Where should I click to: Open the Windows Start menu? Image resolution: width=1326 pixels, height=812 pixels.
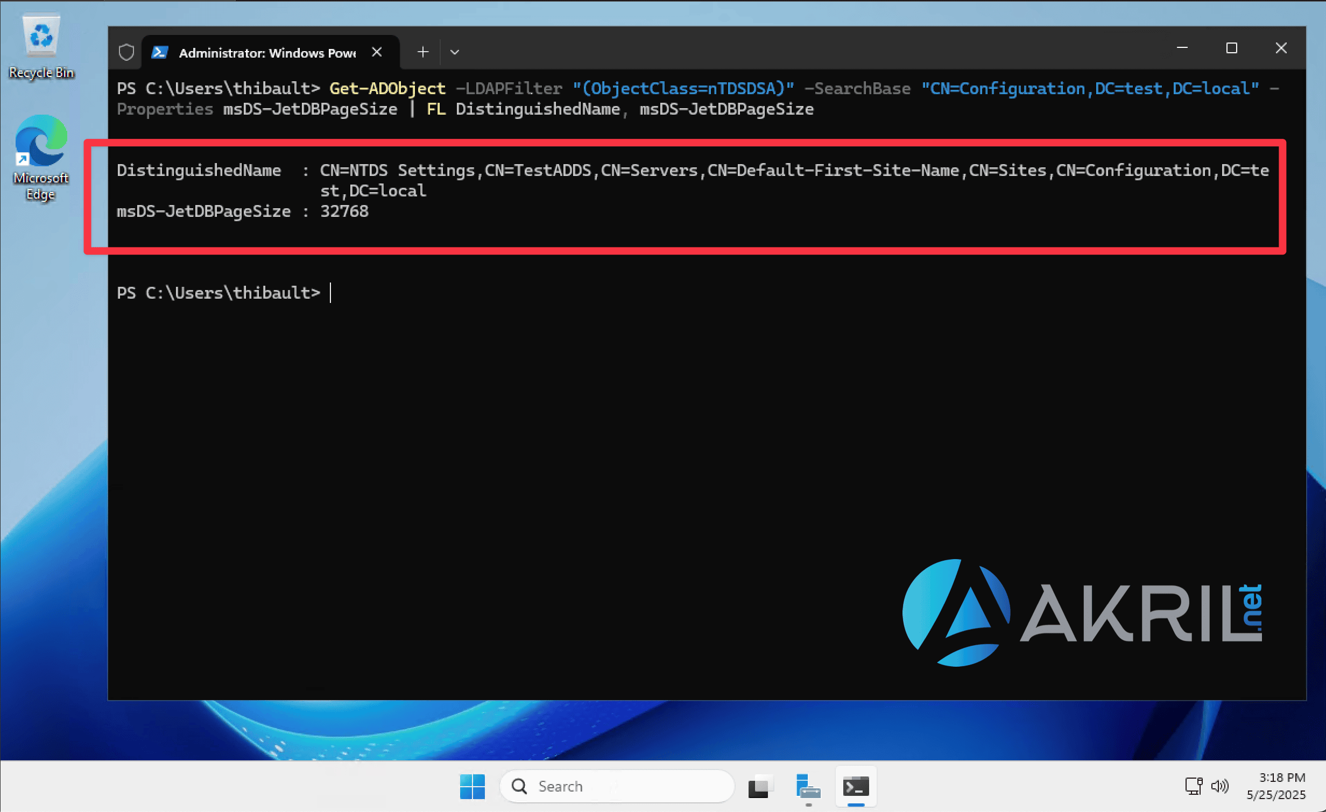coord(472,787)
